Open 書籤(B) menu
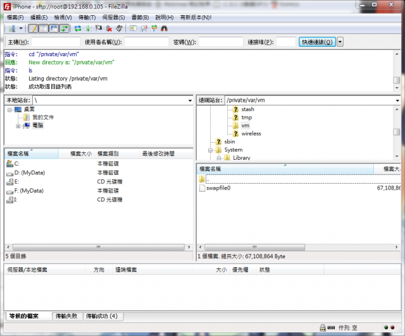This screenshot has height=336, width=405. [x=140, y=18]
